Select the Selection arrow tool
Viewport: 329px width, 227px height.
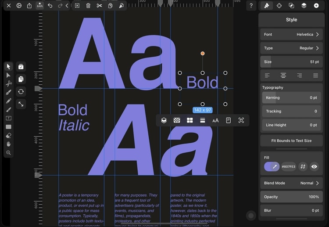[x=8, y=67]
